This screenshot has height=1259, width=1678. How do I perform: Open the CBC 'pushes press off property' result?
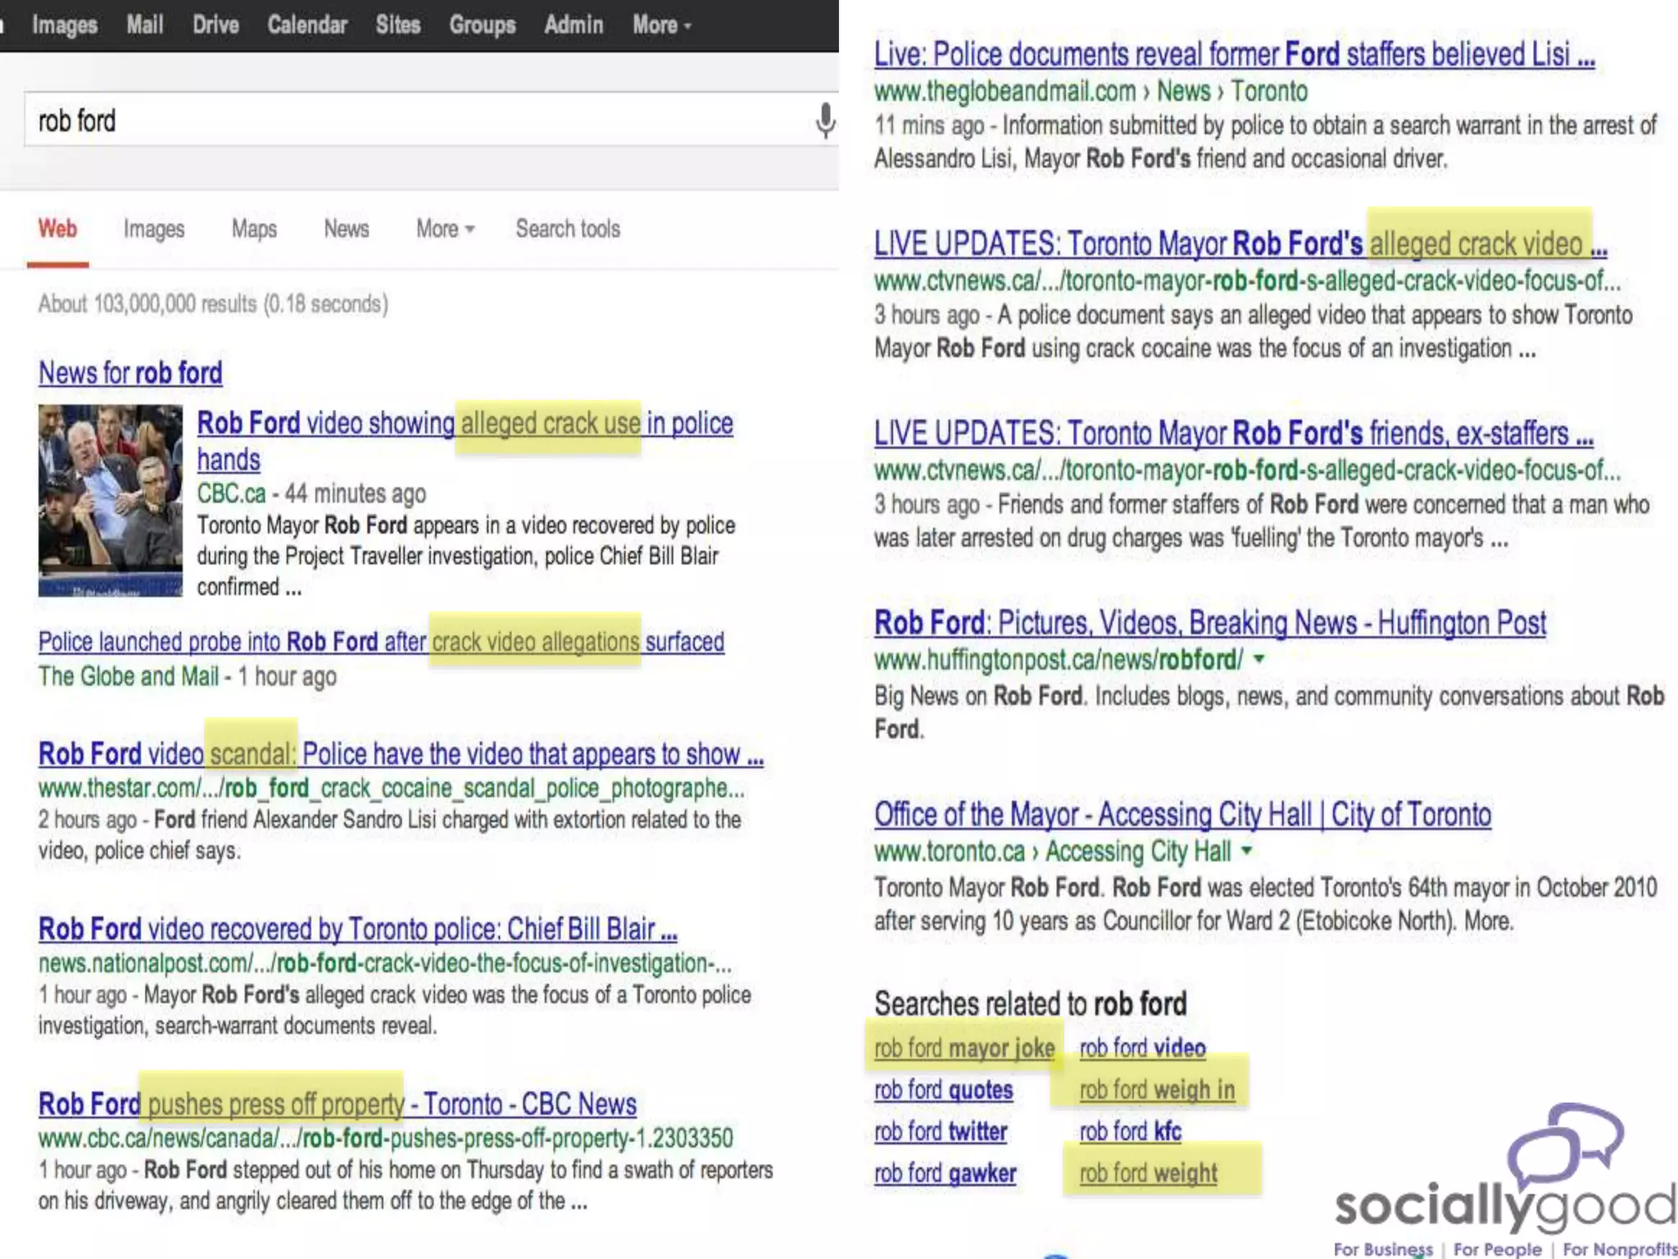pos(337,1104)
